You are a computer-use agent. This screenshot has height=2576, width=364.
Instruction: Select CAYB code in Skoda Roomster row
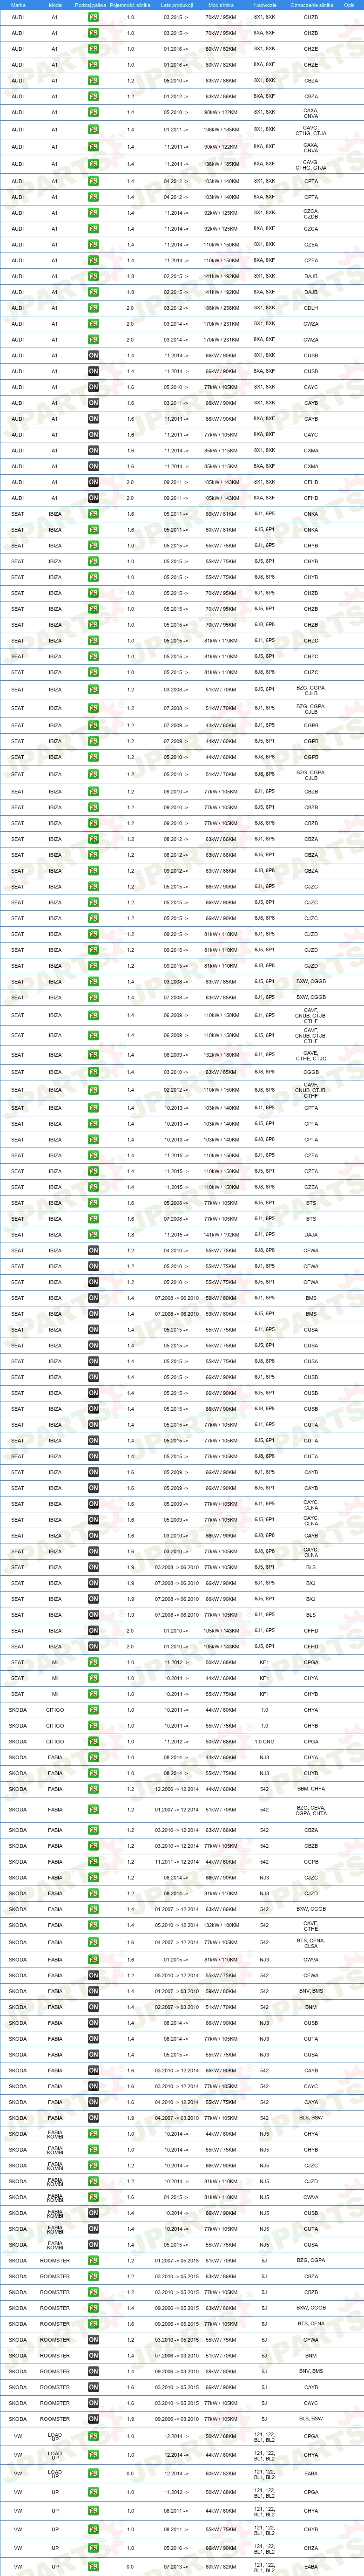coord(311,2388)
